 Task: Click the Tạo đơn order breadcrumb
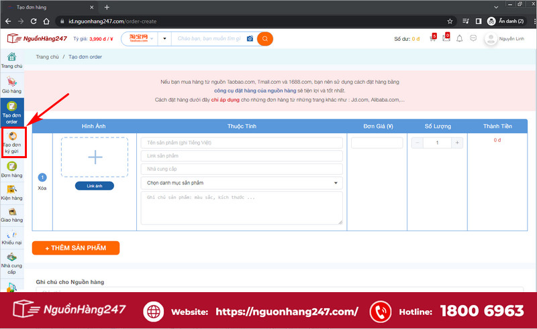(x=85, y=57)
